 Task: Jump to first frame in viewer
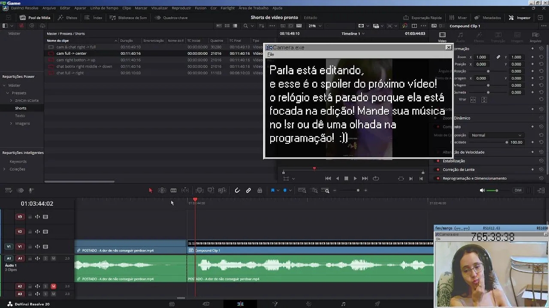click(x=328, y=178)
